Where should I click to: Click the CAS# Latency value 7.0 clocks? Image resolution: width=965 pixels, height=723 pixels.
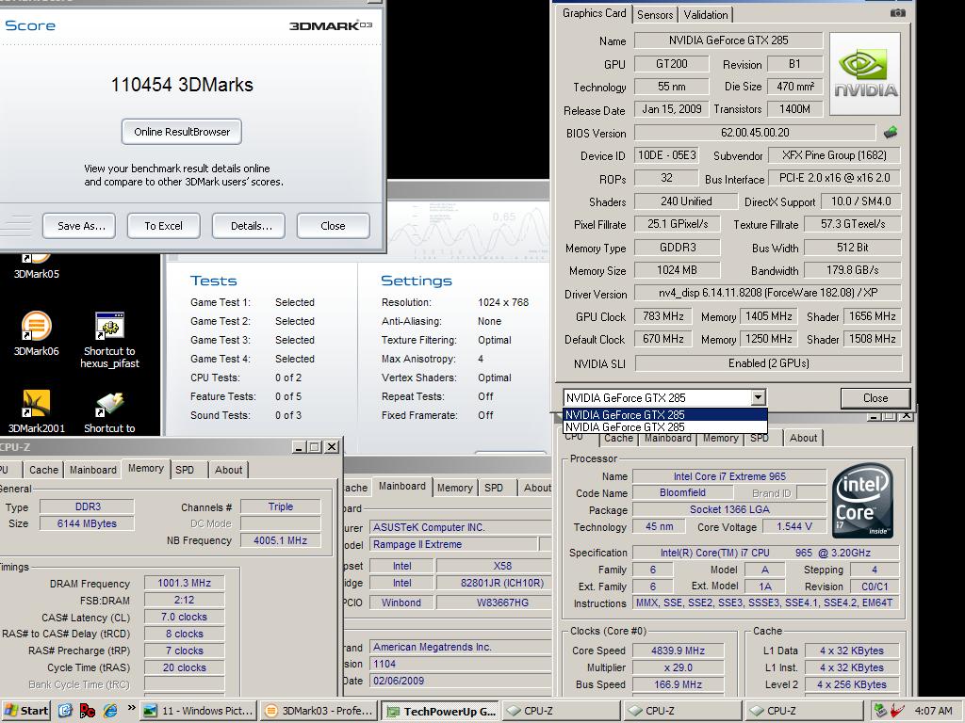(184, 617)
